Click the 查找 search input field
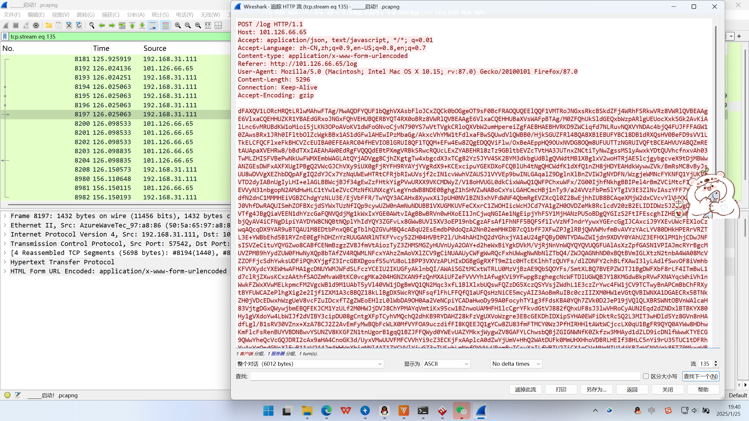This screenshot has width=749, height=421. click(x=445, y=376)
